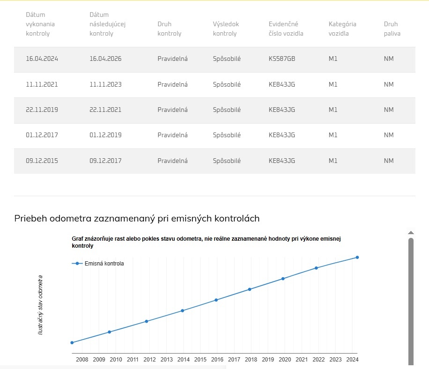This screenshot has height=369, width=429.
Task: Select the chart data point at 2016
Action: tap(216, 300)
